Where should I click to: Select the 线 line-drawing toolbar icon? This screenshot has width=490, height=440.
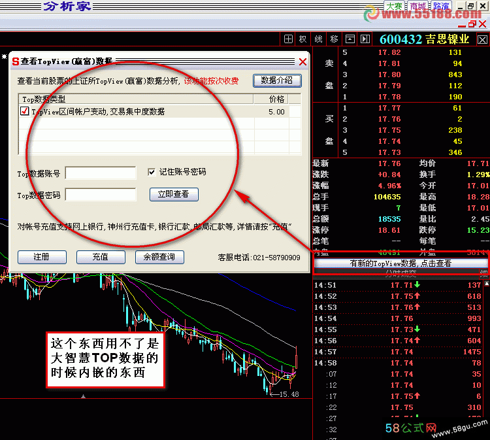coord(318,39)
